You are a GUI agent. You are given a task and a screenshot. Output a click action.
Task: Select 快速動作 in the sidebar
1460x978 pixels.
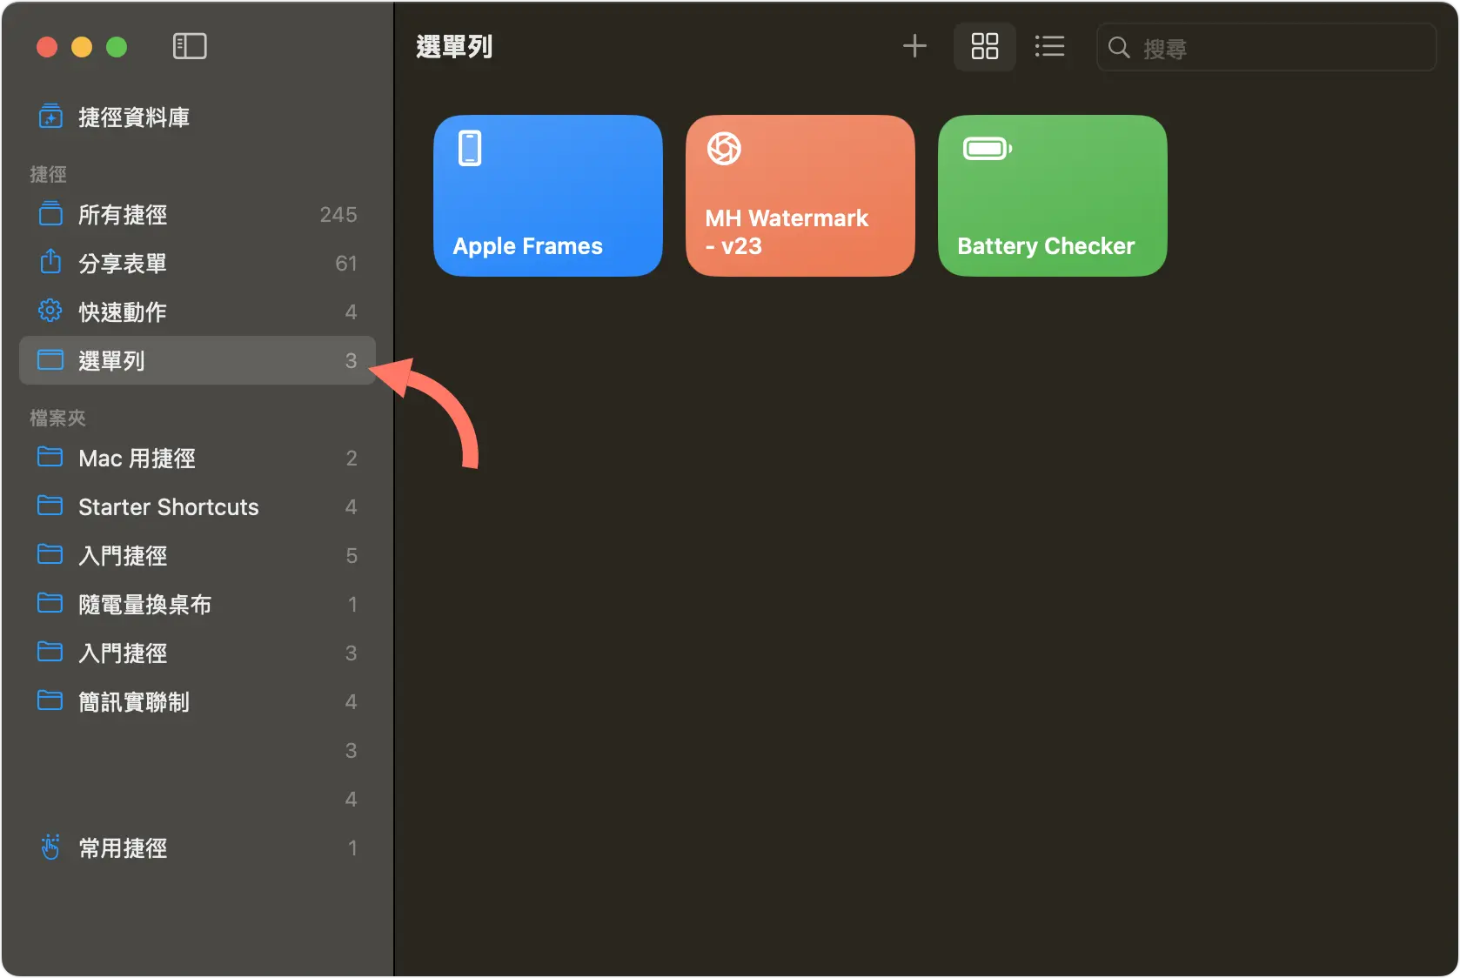(198, 311)
